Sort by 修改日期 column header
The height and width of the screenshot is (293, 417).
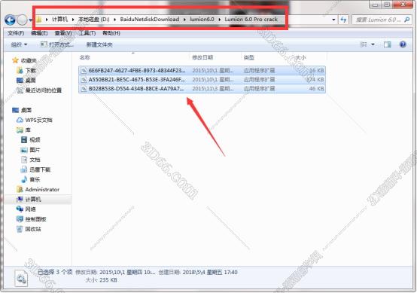(x=202, y=57)
